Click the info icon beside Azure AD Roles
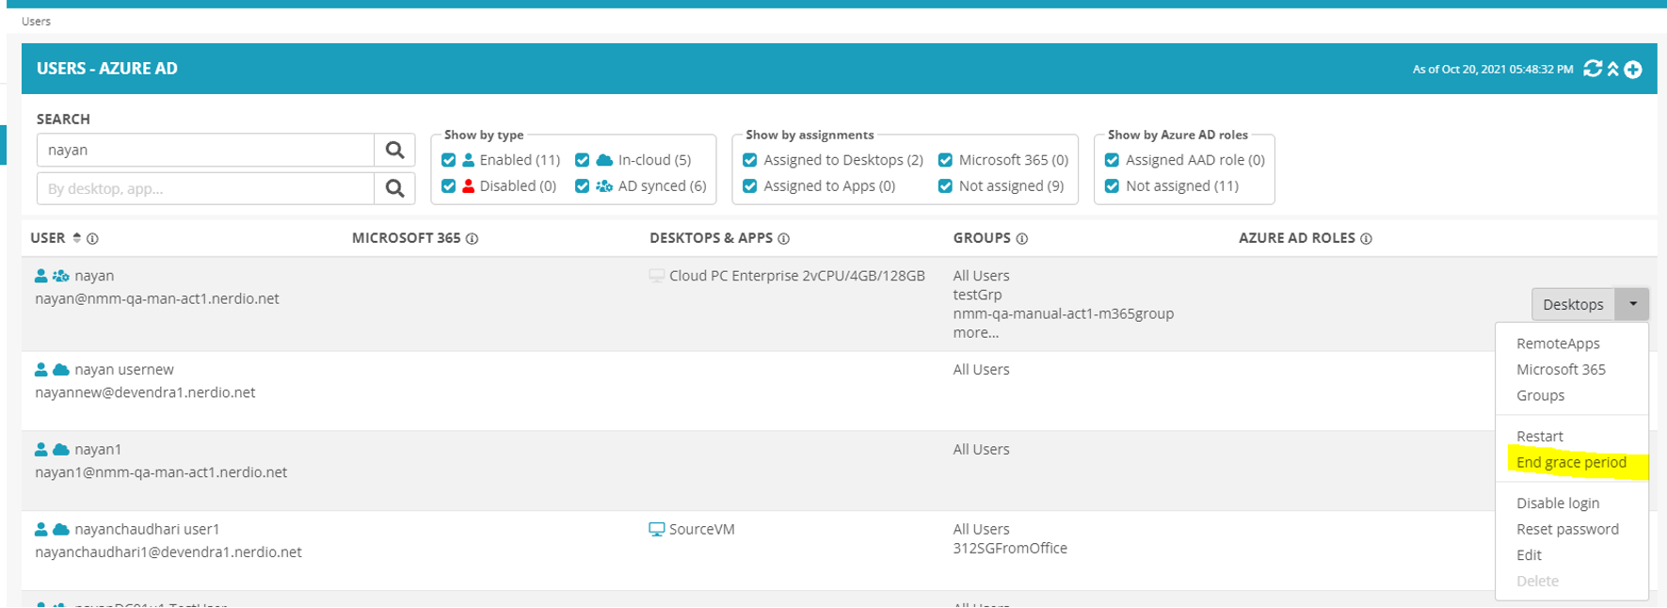Screen dimensions: 1667x608 (x=1366, y=239)
